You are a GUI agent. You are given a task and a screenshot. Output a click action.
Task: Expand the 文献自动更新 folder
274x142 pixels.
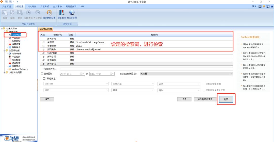[x=5, y=73]
